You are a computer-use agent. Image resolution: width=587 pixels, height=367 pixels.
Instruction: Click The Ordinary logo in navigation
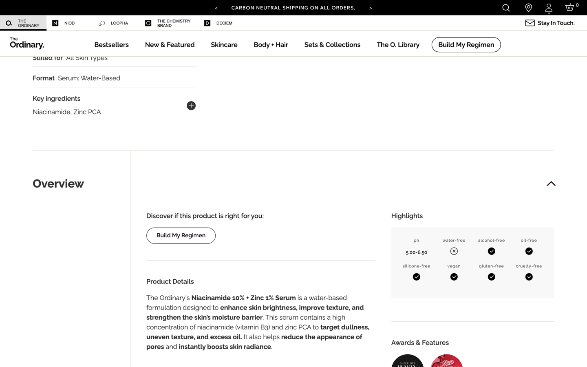click(27, 43)
